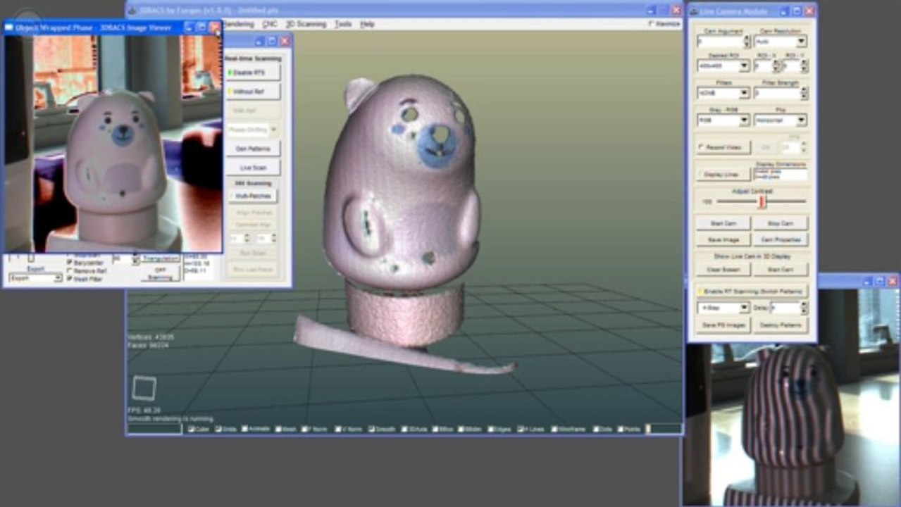
Task: Open the Tools menu
Action: [343, 24]
